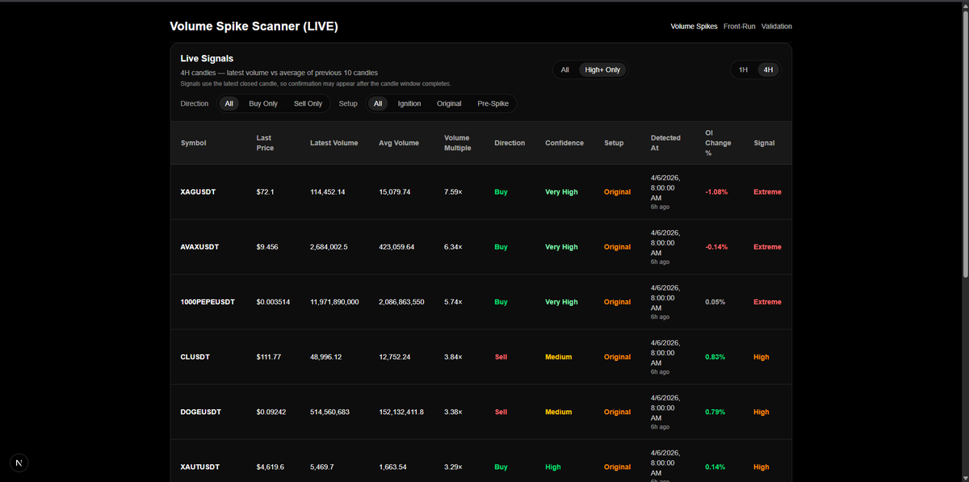
Task: Open the Front-Run tab
Action: point(740,27)
